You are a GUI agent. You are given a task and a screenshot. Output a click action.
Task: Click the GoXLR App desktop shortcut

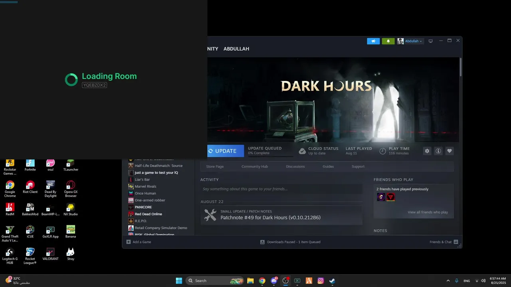[x=50, y=232]
